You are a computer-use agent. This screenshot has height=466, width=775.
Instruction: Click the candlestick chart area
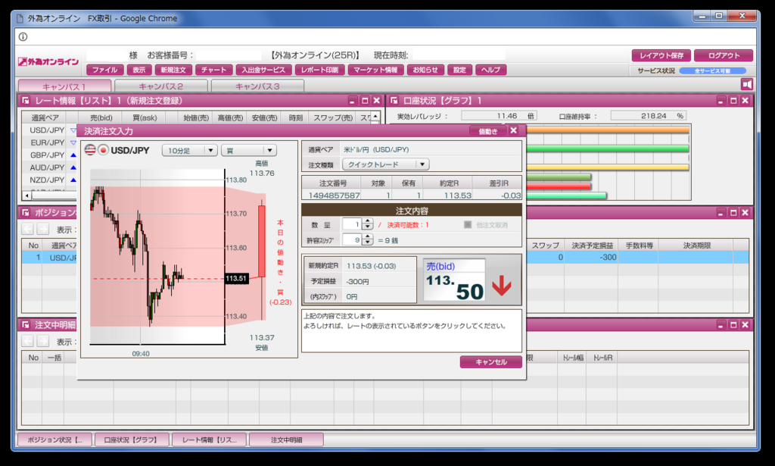[x=157, y=256]
